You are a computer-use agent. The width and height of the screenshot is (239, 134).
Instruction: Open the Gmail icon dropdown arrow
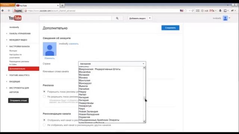pyautogui.click(x=216, y=11)
